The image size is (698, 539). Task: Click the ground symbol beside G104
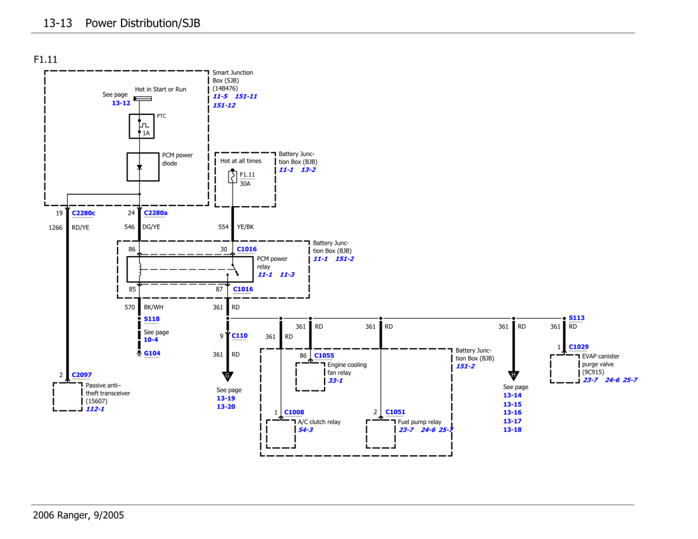pyautogui.click(x=139, y=353)
